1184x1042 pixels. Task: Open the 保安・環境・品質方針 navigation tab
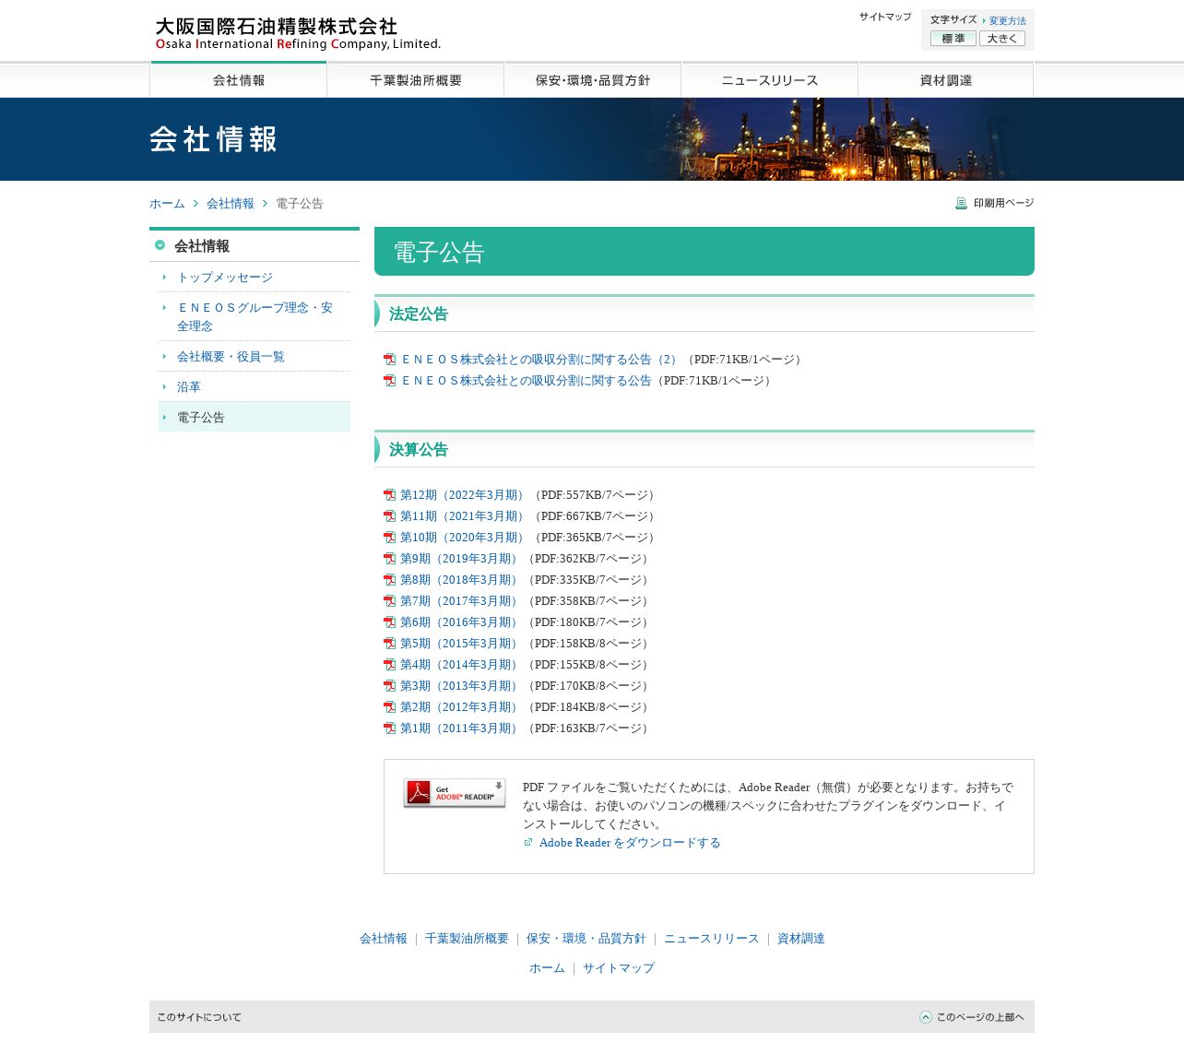[x=593, y=80]
